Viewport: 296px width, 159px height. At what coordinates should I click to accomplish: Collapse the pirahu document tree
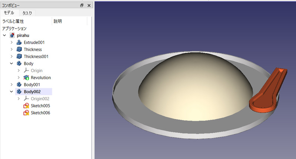(x=4, y=35)
